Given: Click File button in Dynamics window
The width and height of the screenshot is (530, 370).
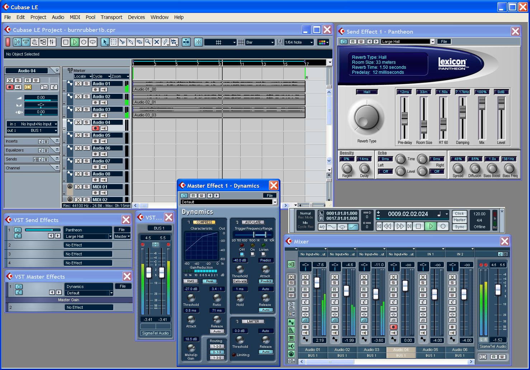Looking at the screenshot, I should point(270,196).
